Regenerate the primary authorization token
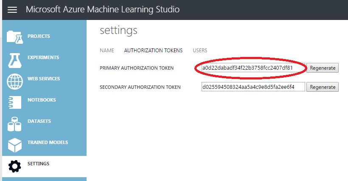348x181 pixels. click(323, 68)
